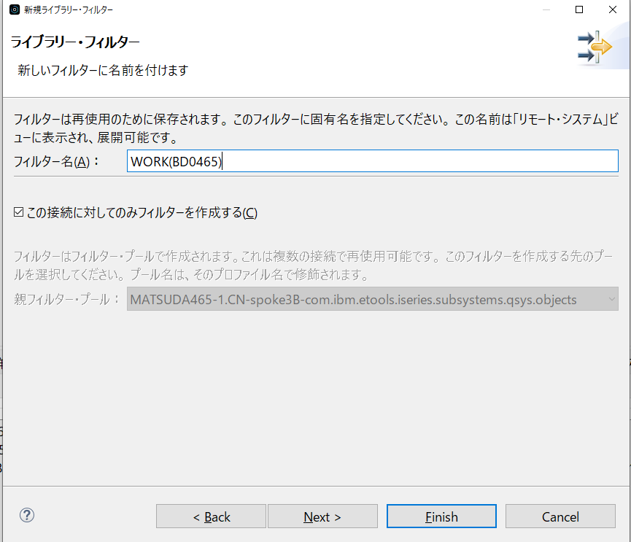This screenshot has height=542, width=631.
Task: Click the ライブラリー・フィルター heading
Action: [75, 42]
